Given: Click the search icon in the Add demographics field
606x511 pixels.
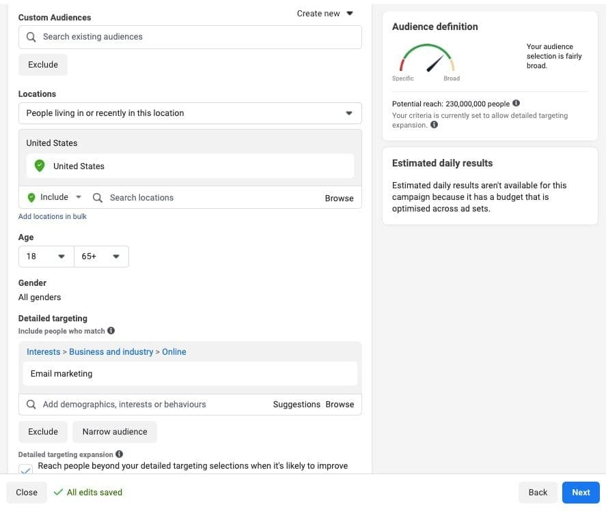Looking at the screenshot, I should pyautogui.click(x=31, y=405).
